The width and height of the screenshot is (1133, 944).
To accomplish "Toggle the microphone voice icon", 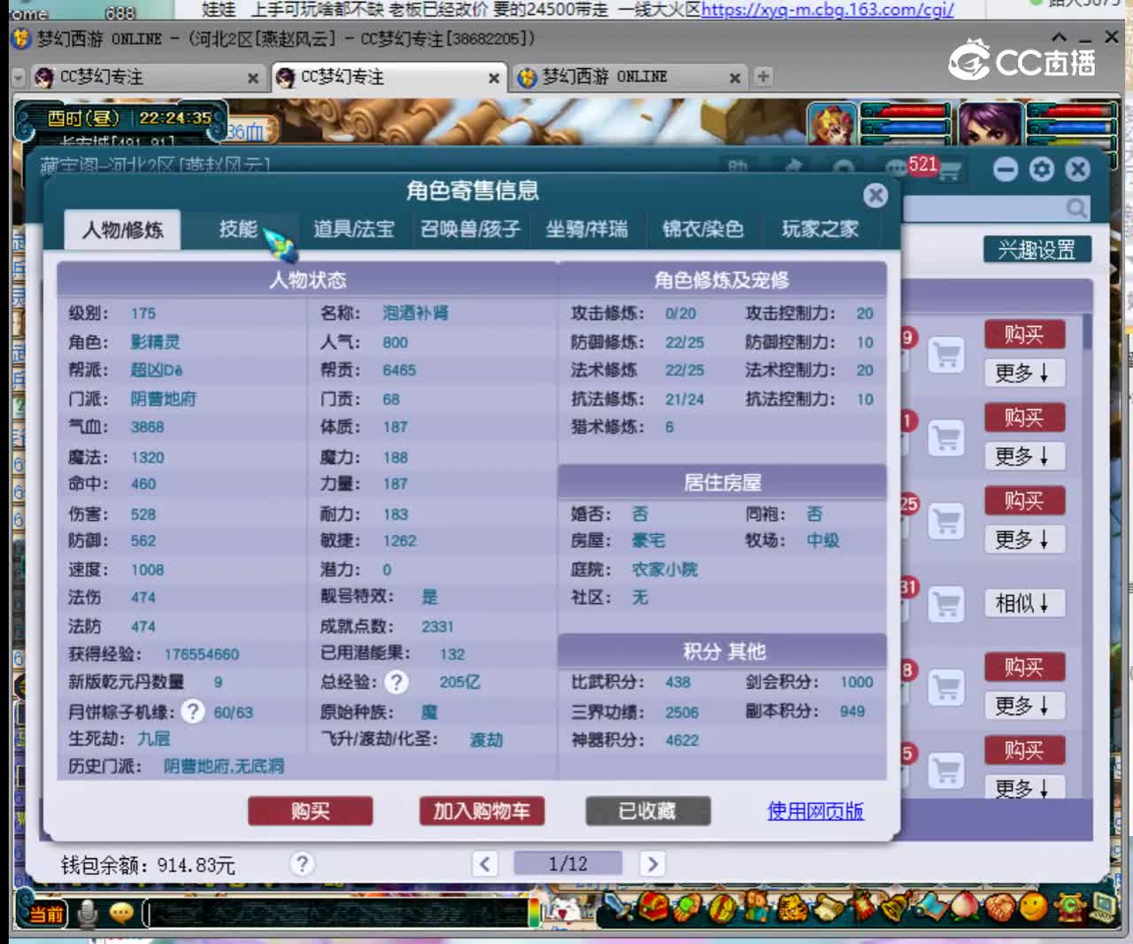I will pyautogui.click(x=87, y=912).
